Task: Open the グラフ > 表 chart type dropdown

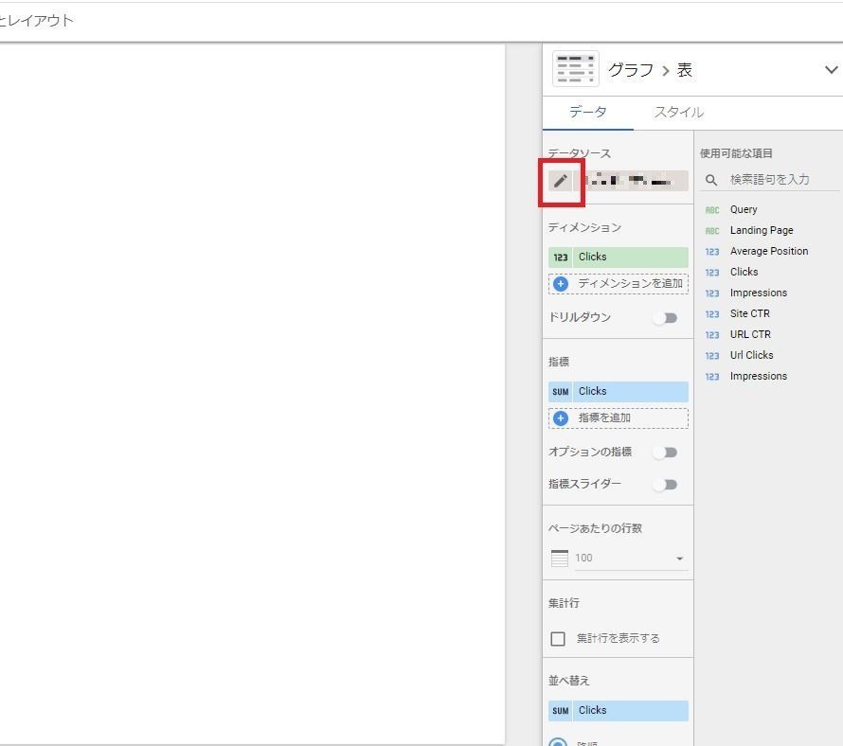Action: point(831,68)
